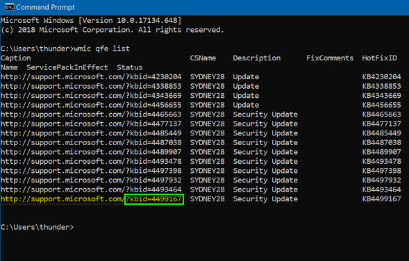409x261 pixels.
Task: Click HotFixID value KB4497932
Action: [x=382, y=180]
